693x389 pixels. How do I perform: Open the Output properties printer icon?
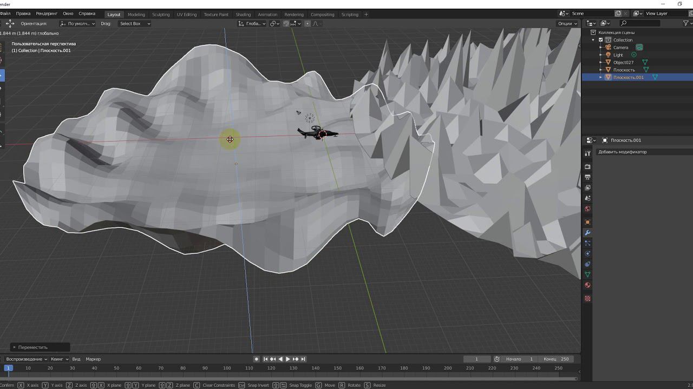point(587,177)
